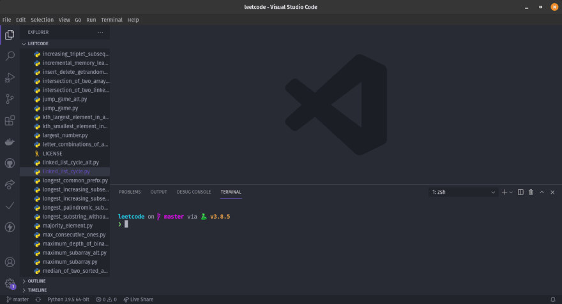Open the Run menu
Image resolution: width=562 pixels, height=304 pixels.
[91, 20]
